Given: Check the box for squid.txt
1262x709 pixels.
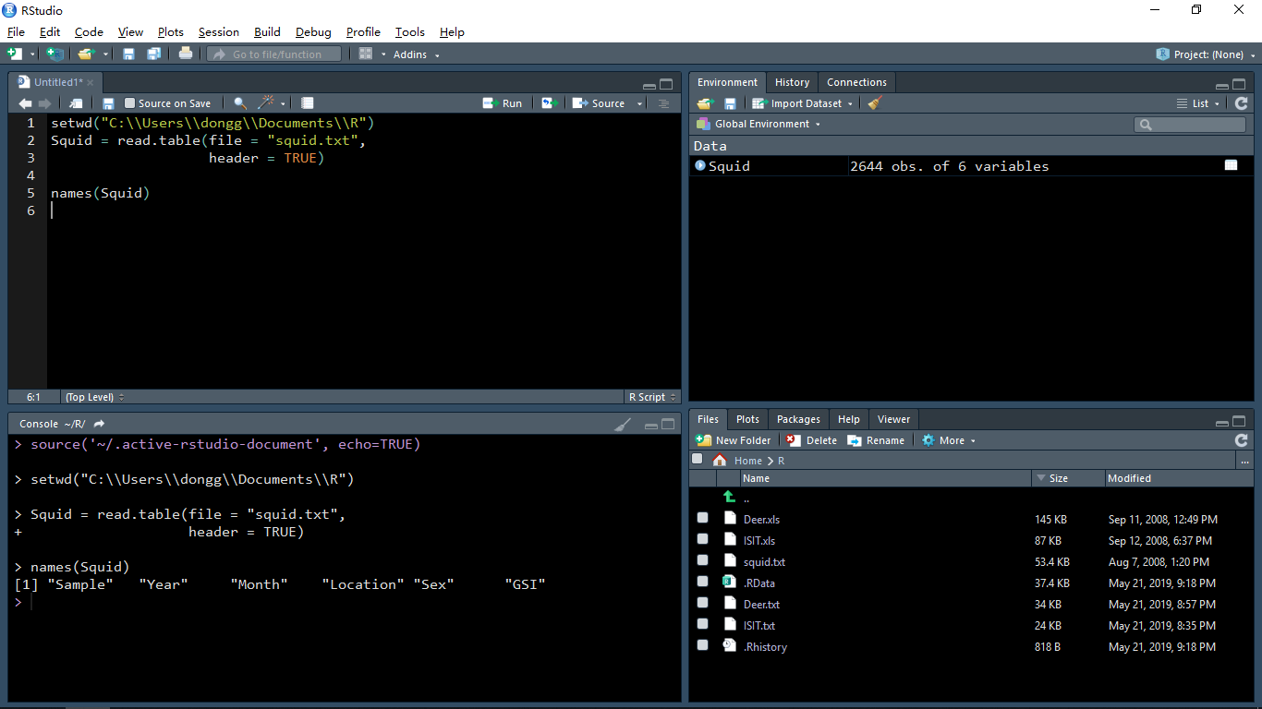Looking at the screenshot, I should 703,561.
